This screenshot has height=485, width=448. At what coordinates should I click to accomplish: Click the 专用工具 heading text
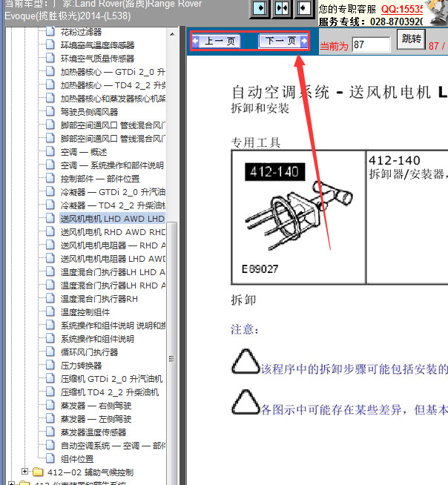(x=256, y=142)
